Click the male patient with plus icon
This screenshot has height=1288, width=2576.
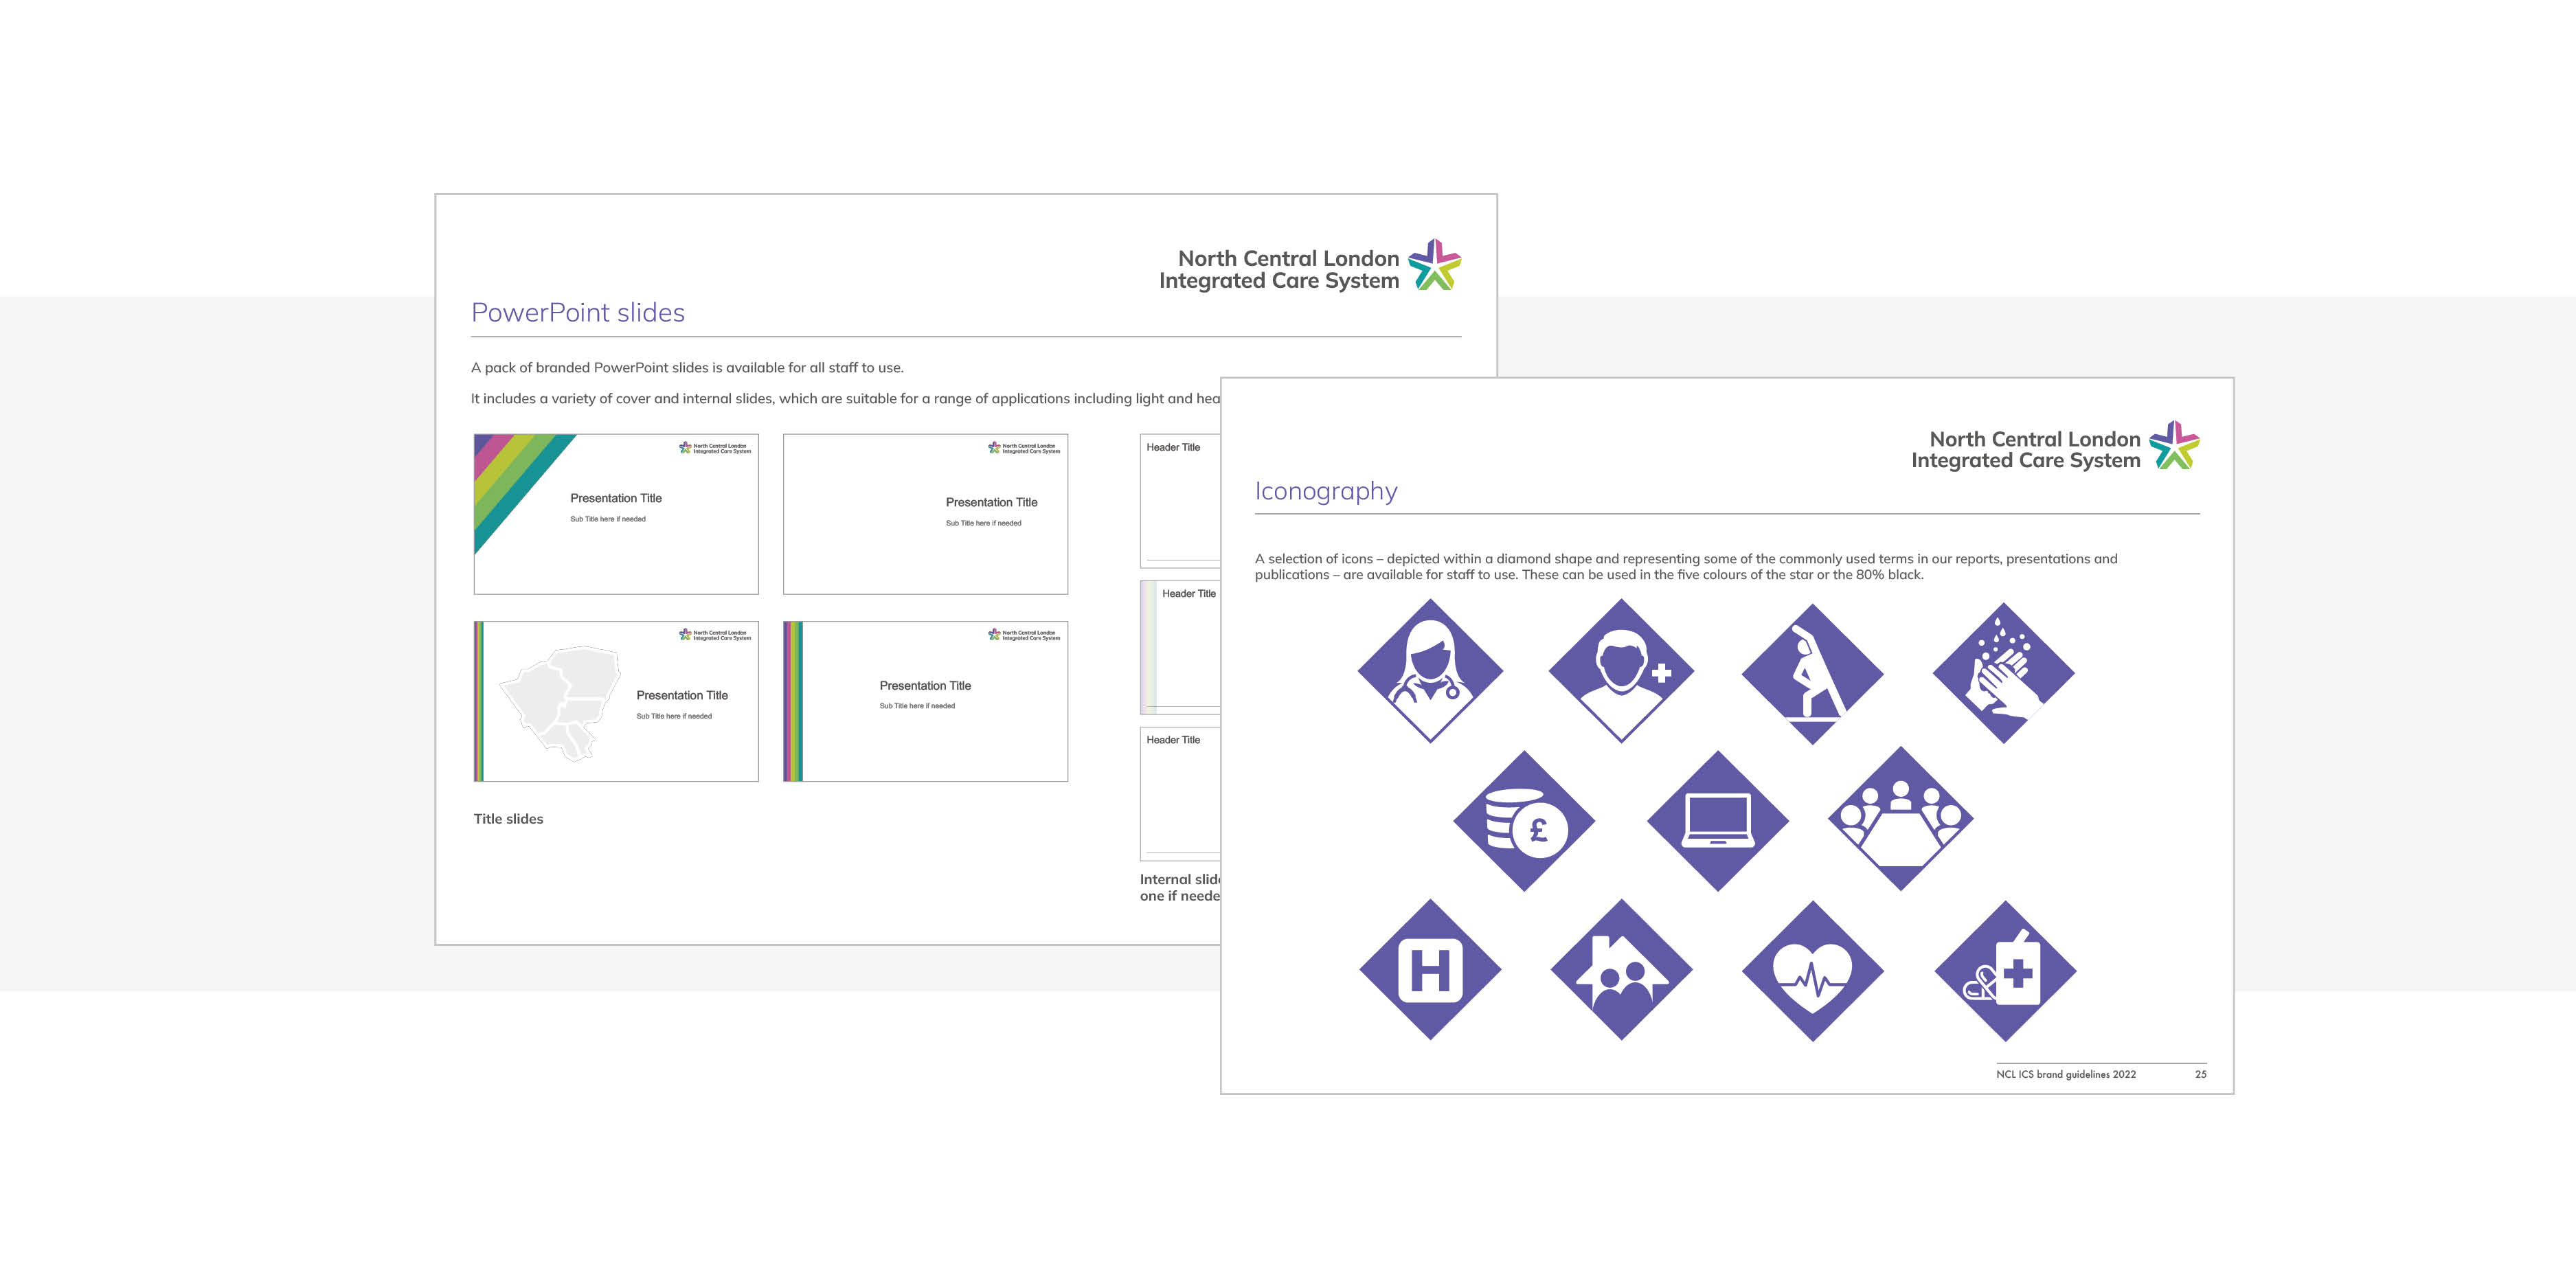click(1621, 671)
